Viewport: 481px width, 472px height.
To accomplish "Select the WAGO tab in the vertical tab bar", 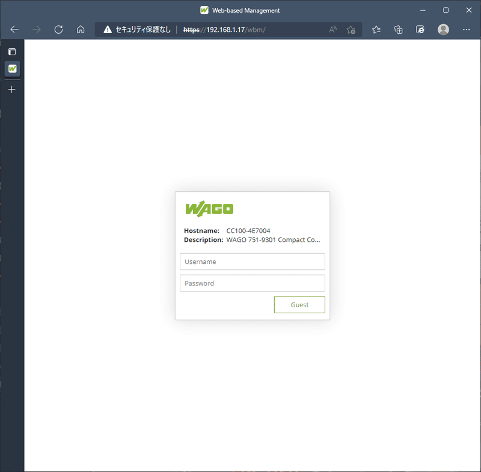I will click(12, 69).
